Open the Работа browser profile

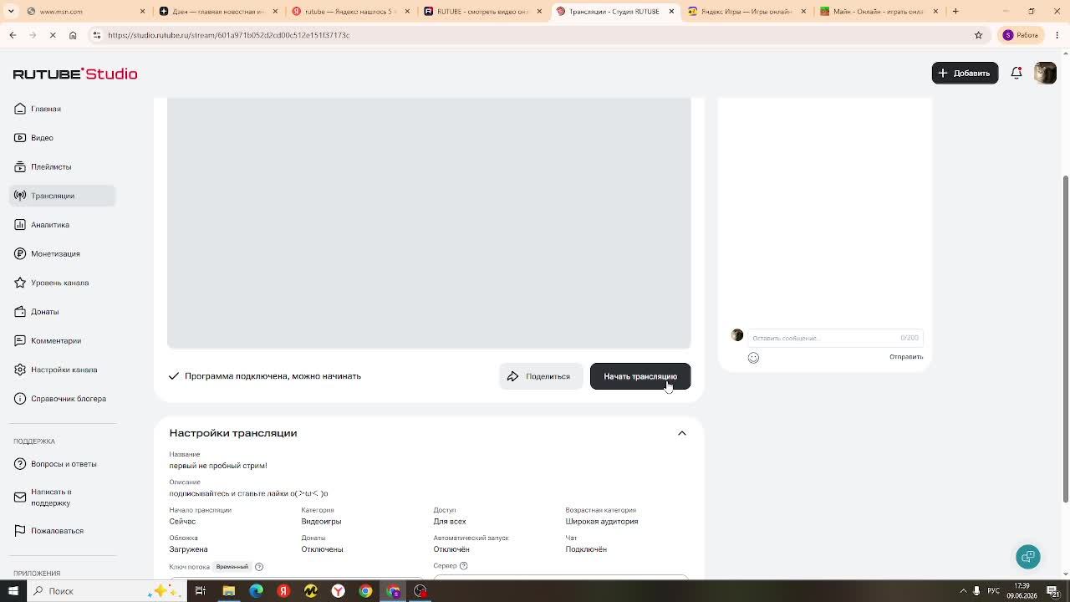pyautogui.click(x=1021, y=35)
